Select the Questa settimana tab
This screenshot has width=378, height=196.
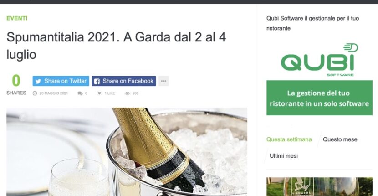pyautogui.click(x=289, y=139)
